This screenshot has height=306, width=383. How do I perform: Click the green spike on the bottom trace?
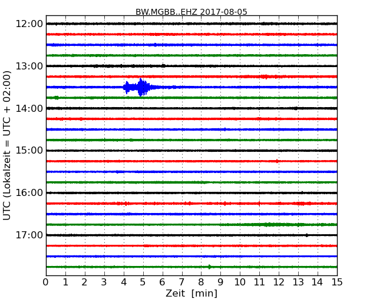tap(210, 267)
